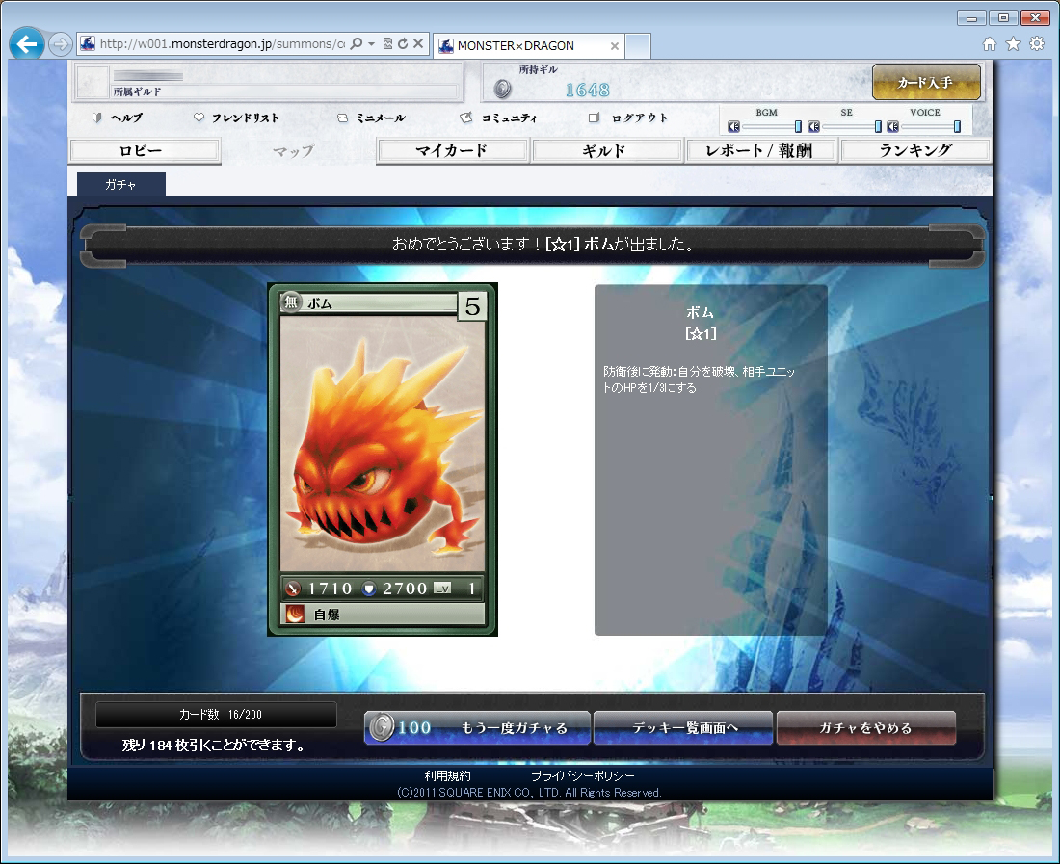Click デッキ一覧画面へ button
This screenshot has height=864, width=1060.
tap(683, 727)
